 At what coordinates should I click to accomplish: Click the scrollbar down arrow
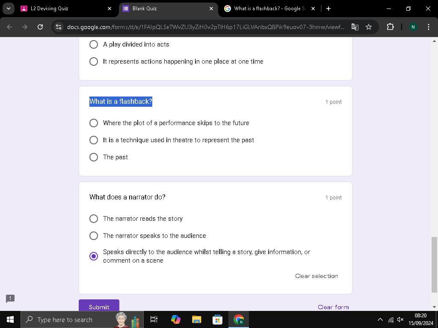tap(434, 307)
